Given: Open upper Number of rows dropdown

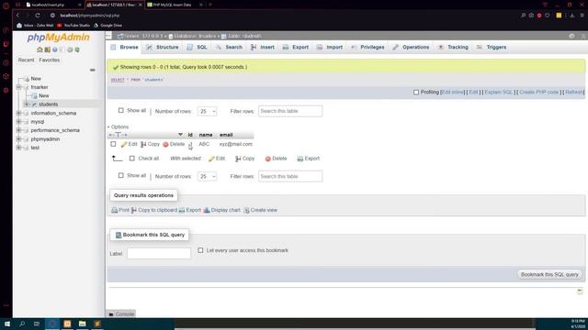Looking at the screenshot, I should [207, 111].
